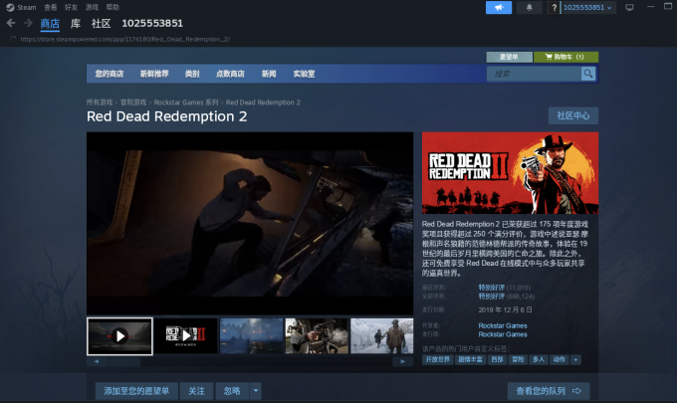Open 查看您的队列 queue button
Screen dimensions: 677x403
549,391
